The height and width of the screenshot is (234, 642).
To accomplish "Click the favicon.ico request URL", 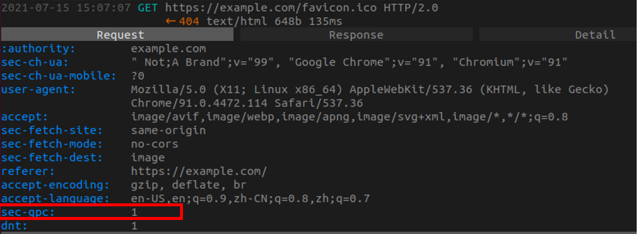I will pos(271,8).
